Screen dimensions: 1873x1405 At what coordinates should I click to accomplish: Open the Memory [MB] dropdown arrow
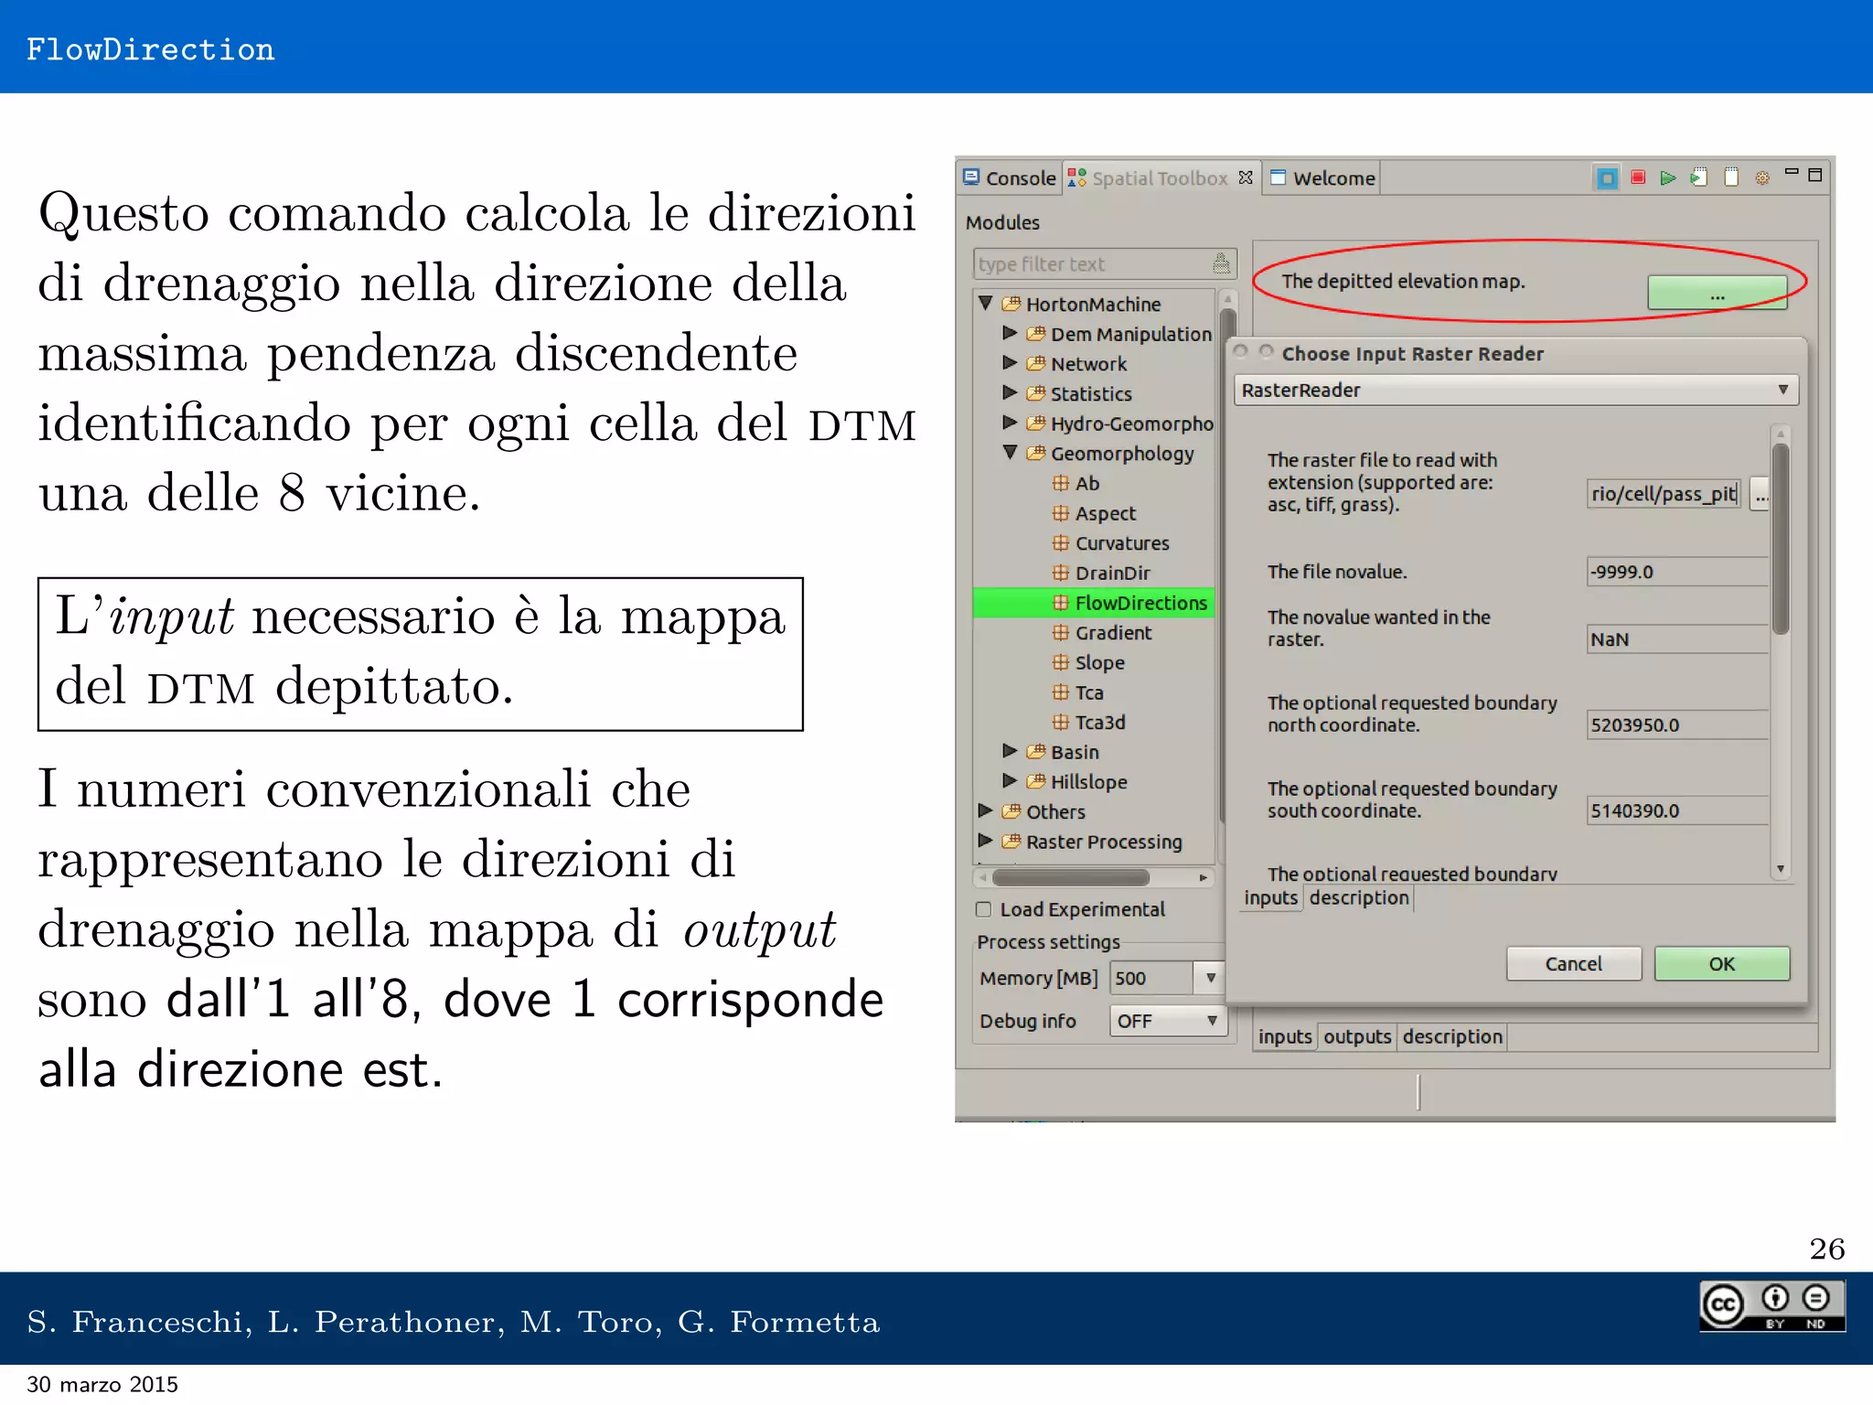(x=1210, y=978)
